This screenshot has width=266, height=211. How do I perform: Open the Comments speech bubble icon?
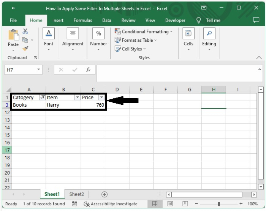click(256, 20)
